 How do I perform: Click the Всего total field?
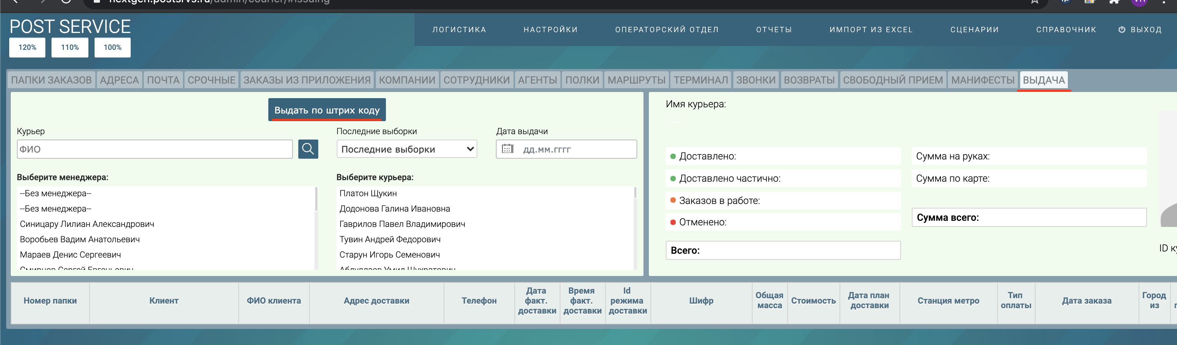coord(783,250)
